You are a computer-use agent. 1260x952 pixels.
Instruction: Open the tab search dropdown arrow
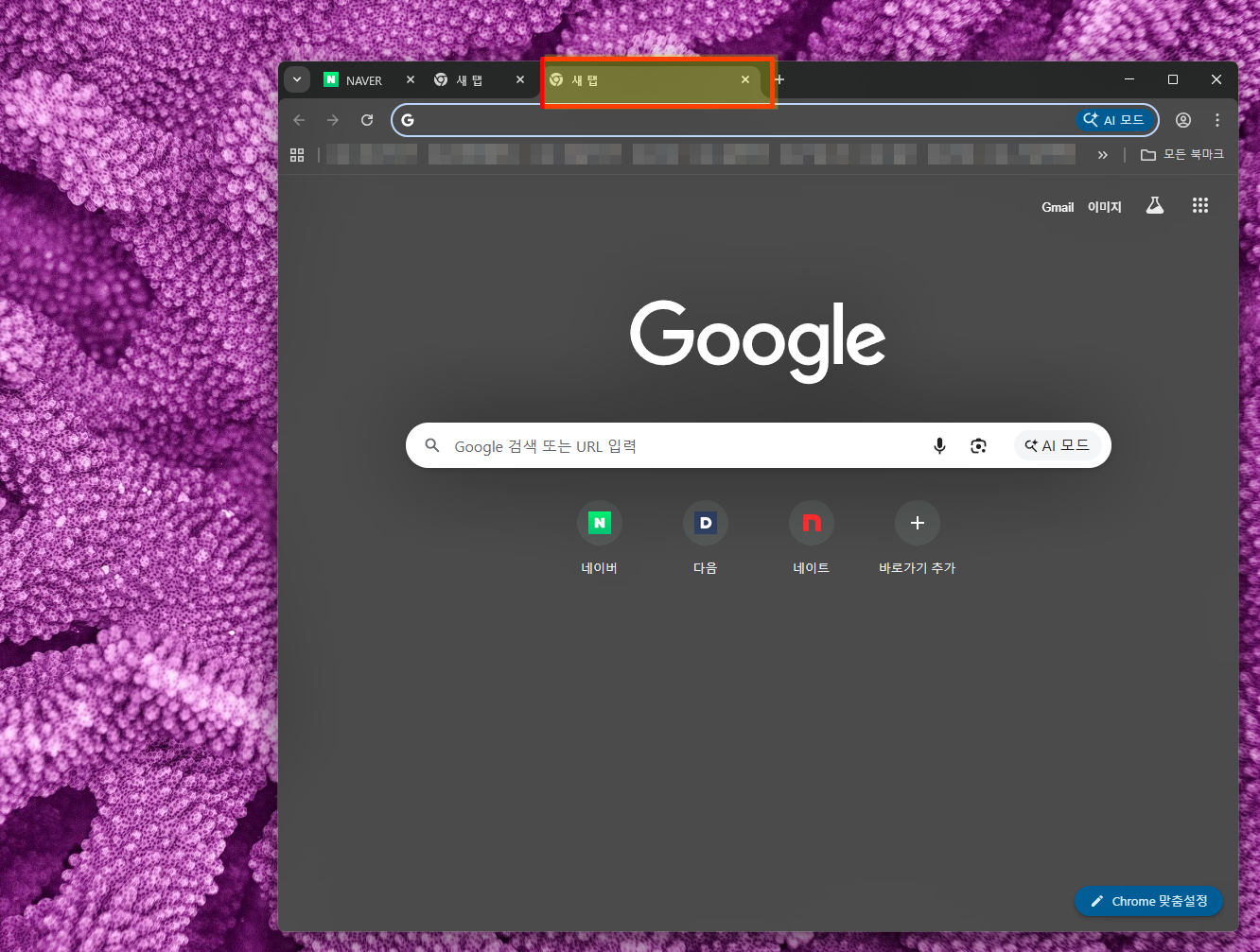click(297, 80)
